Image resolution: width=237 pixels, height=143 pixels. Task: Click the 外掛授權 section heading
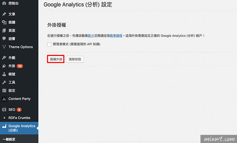click(x=57, y=25)
